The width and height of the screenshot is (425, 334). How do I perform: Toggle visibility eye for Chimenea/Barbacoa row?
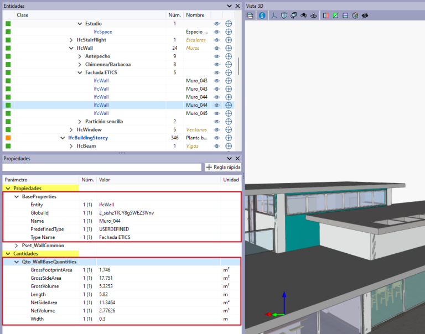click(x=216, y=64)
